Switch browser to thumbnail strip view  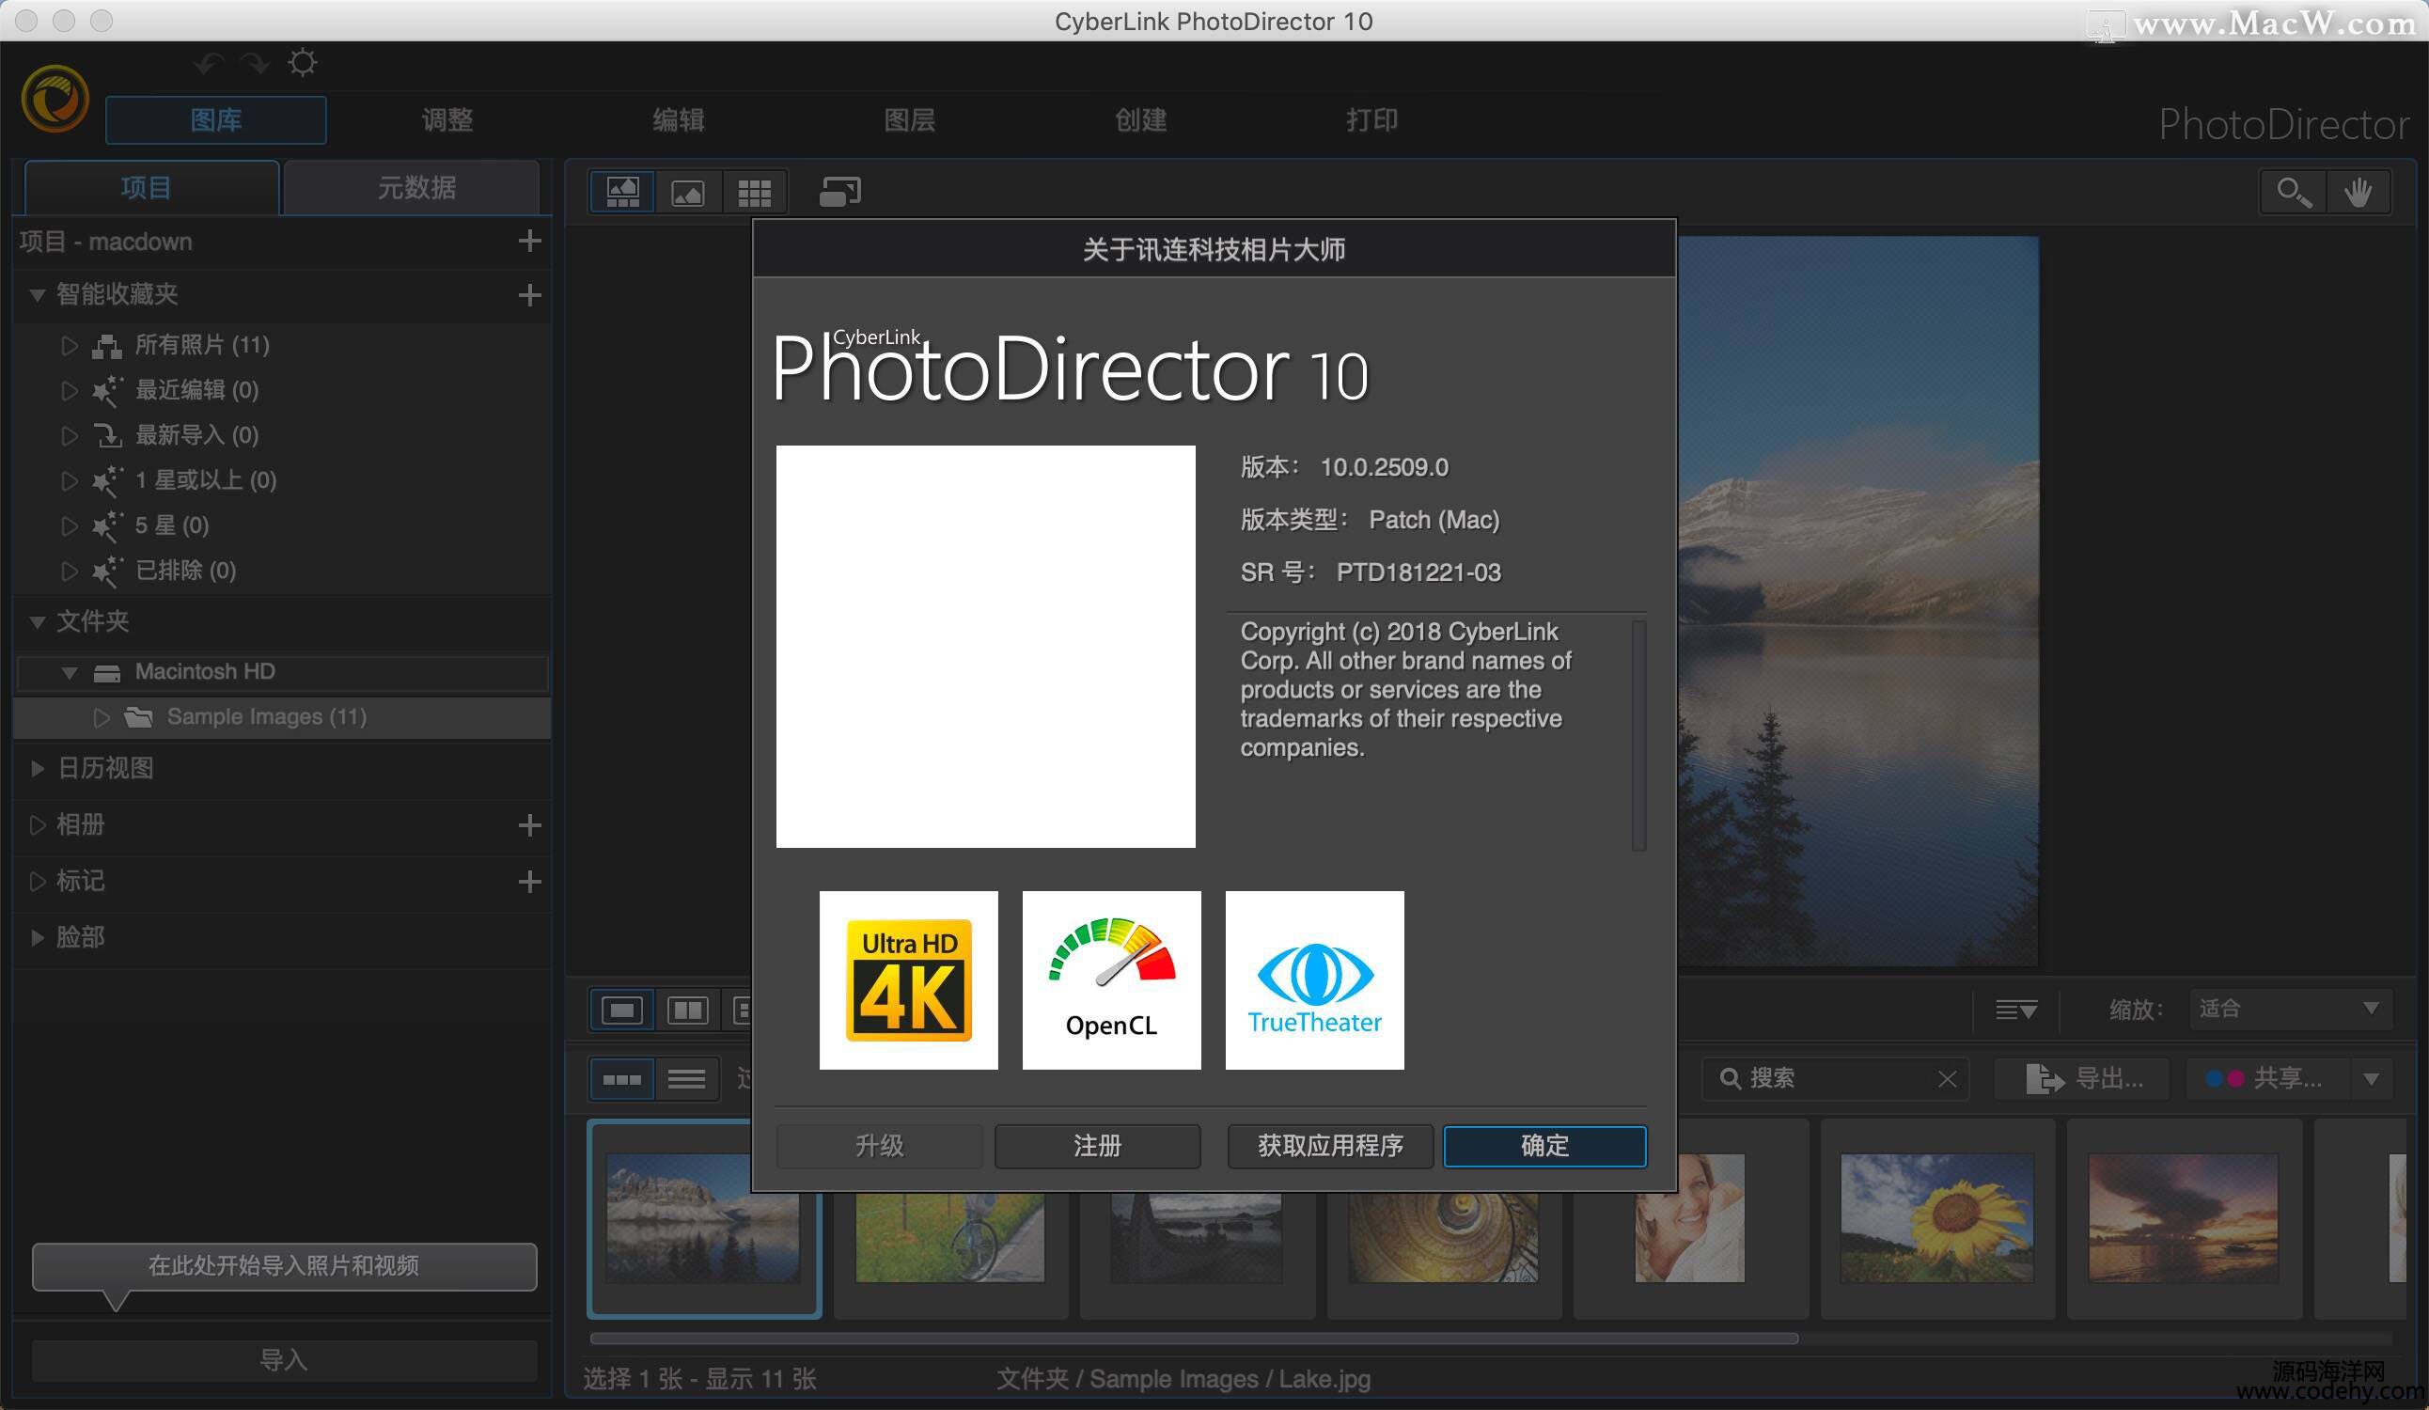tap(621, 1079)
